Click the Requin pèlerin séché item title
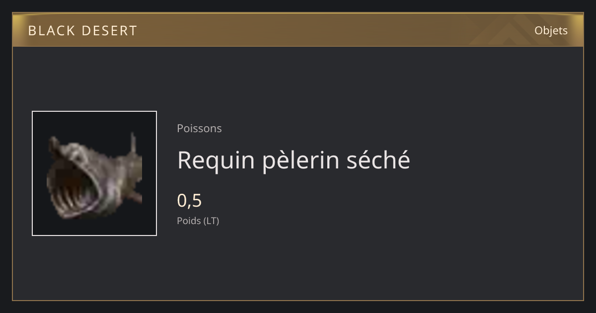This screenshot has height=313, width=596. click(x=294, y=160)
